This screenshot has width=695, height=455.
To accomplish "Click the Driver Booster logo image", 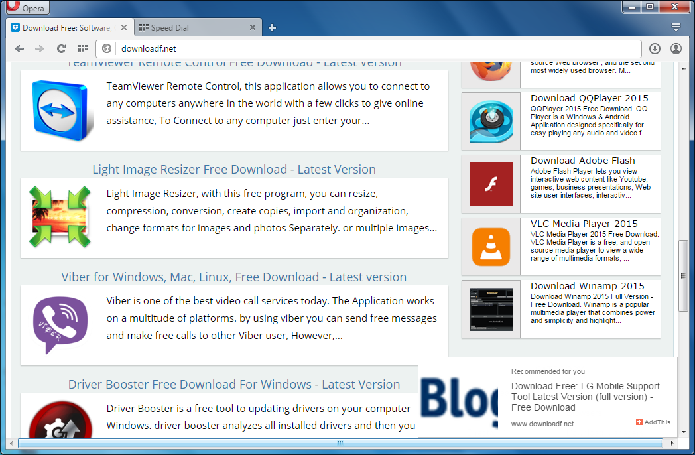I will (x=61, y=419).
